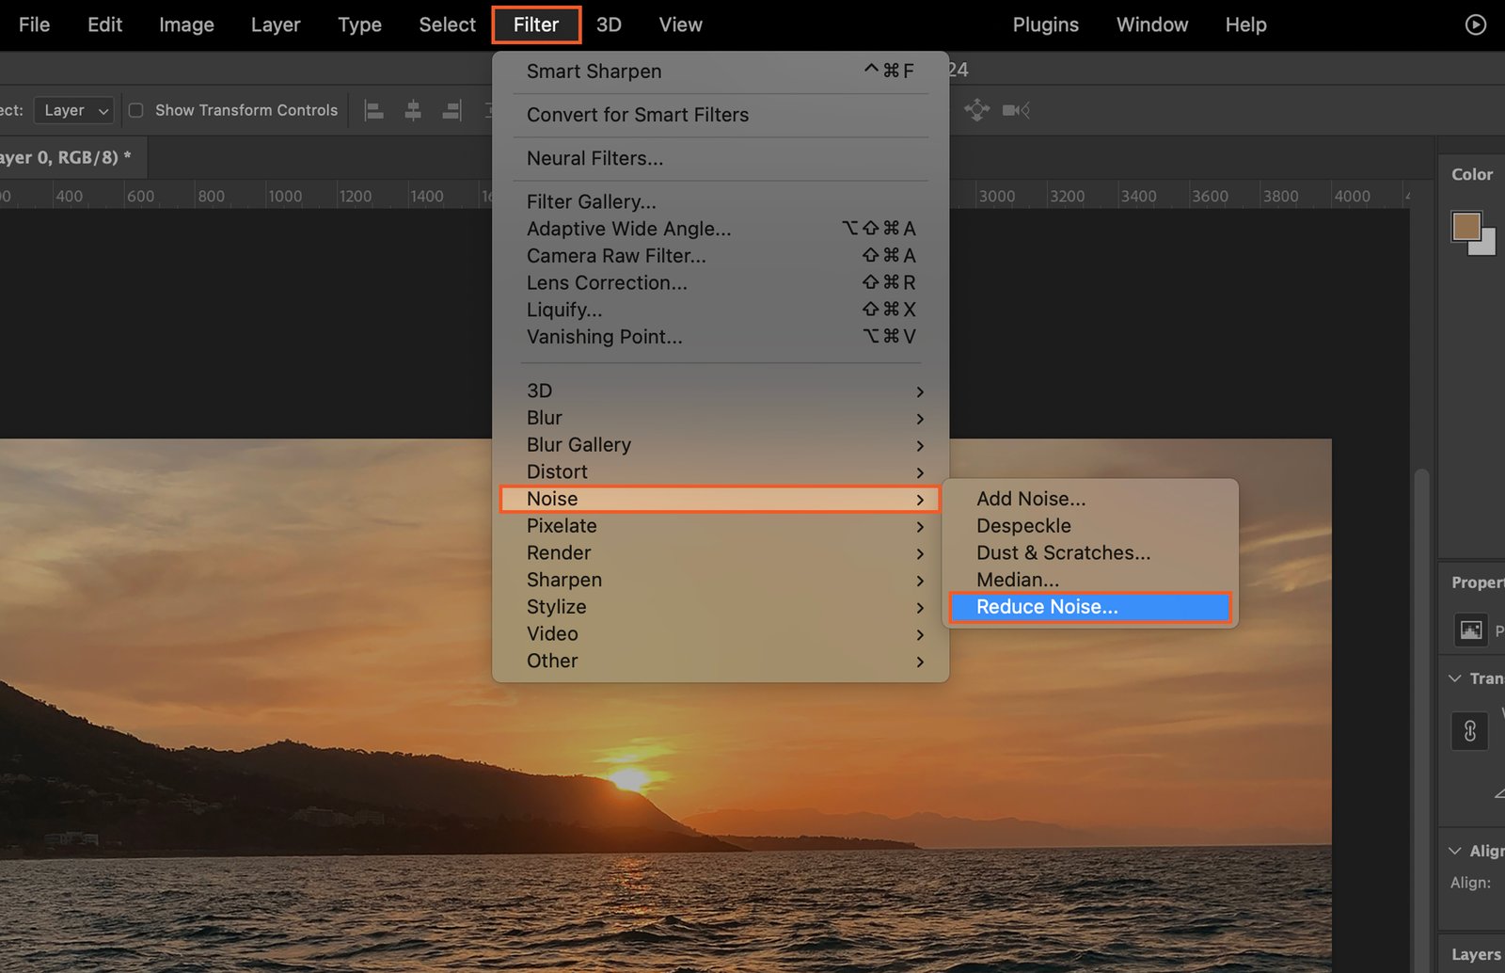
Task: Click the play button in menu bar
Action: [x=1476, y=24]
